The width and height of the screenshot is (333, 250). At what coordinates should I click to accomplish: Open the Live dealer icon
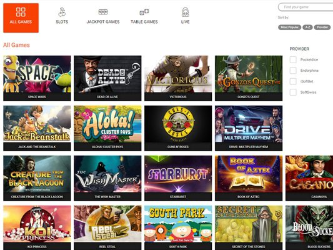click(x=185, y=12)
